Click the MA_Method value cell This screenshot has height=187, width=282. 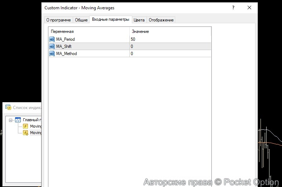pos(170,54)
